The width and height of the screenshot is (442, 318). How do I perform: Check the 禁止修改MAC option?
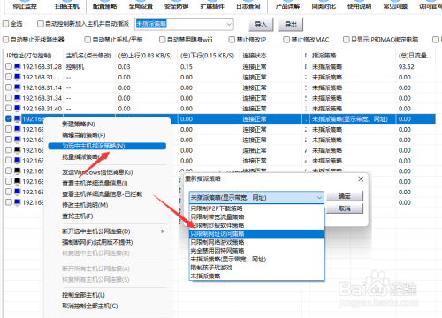(x=286, y=40)
